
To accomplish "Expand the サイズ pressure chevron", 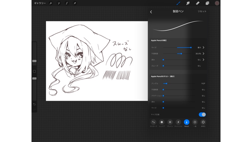I will pos(203,47).
